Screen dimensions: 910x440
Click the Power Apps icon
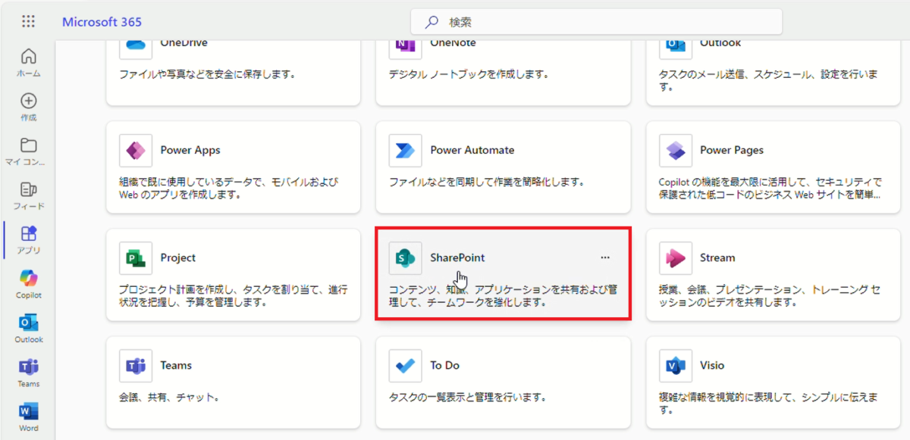pyautogui.click(x=135, y=150)
